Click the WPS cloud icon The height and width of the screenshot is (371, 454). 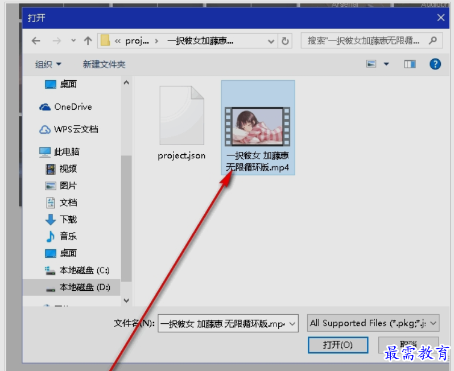coord(45,130)
